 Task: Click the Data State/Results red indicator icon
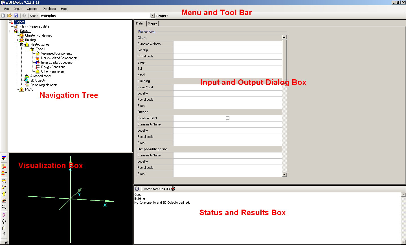173,189
